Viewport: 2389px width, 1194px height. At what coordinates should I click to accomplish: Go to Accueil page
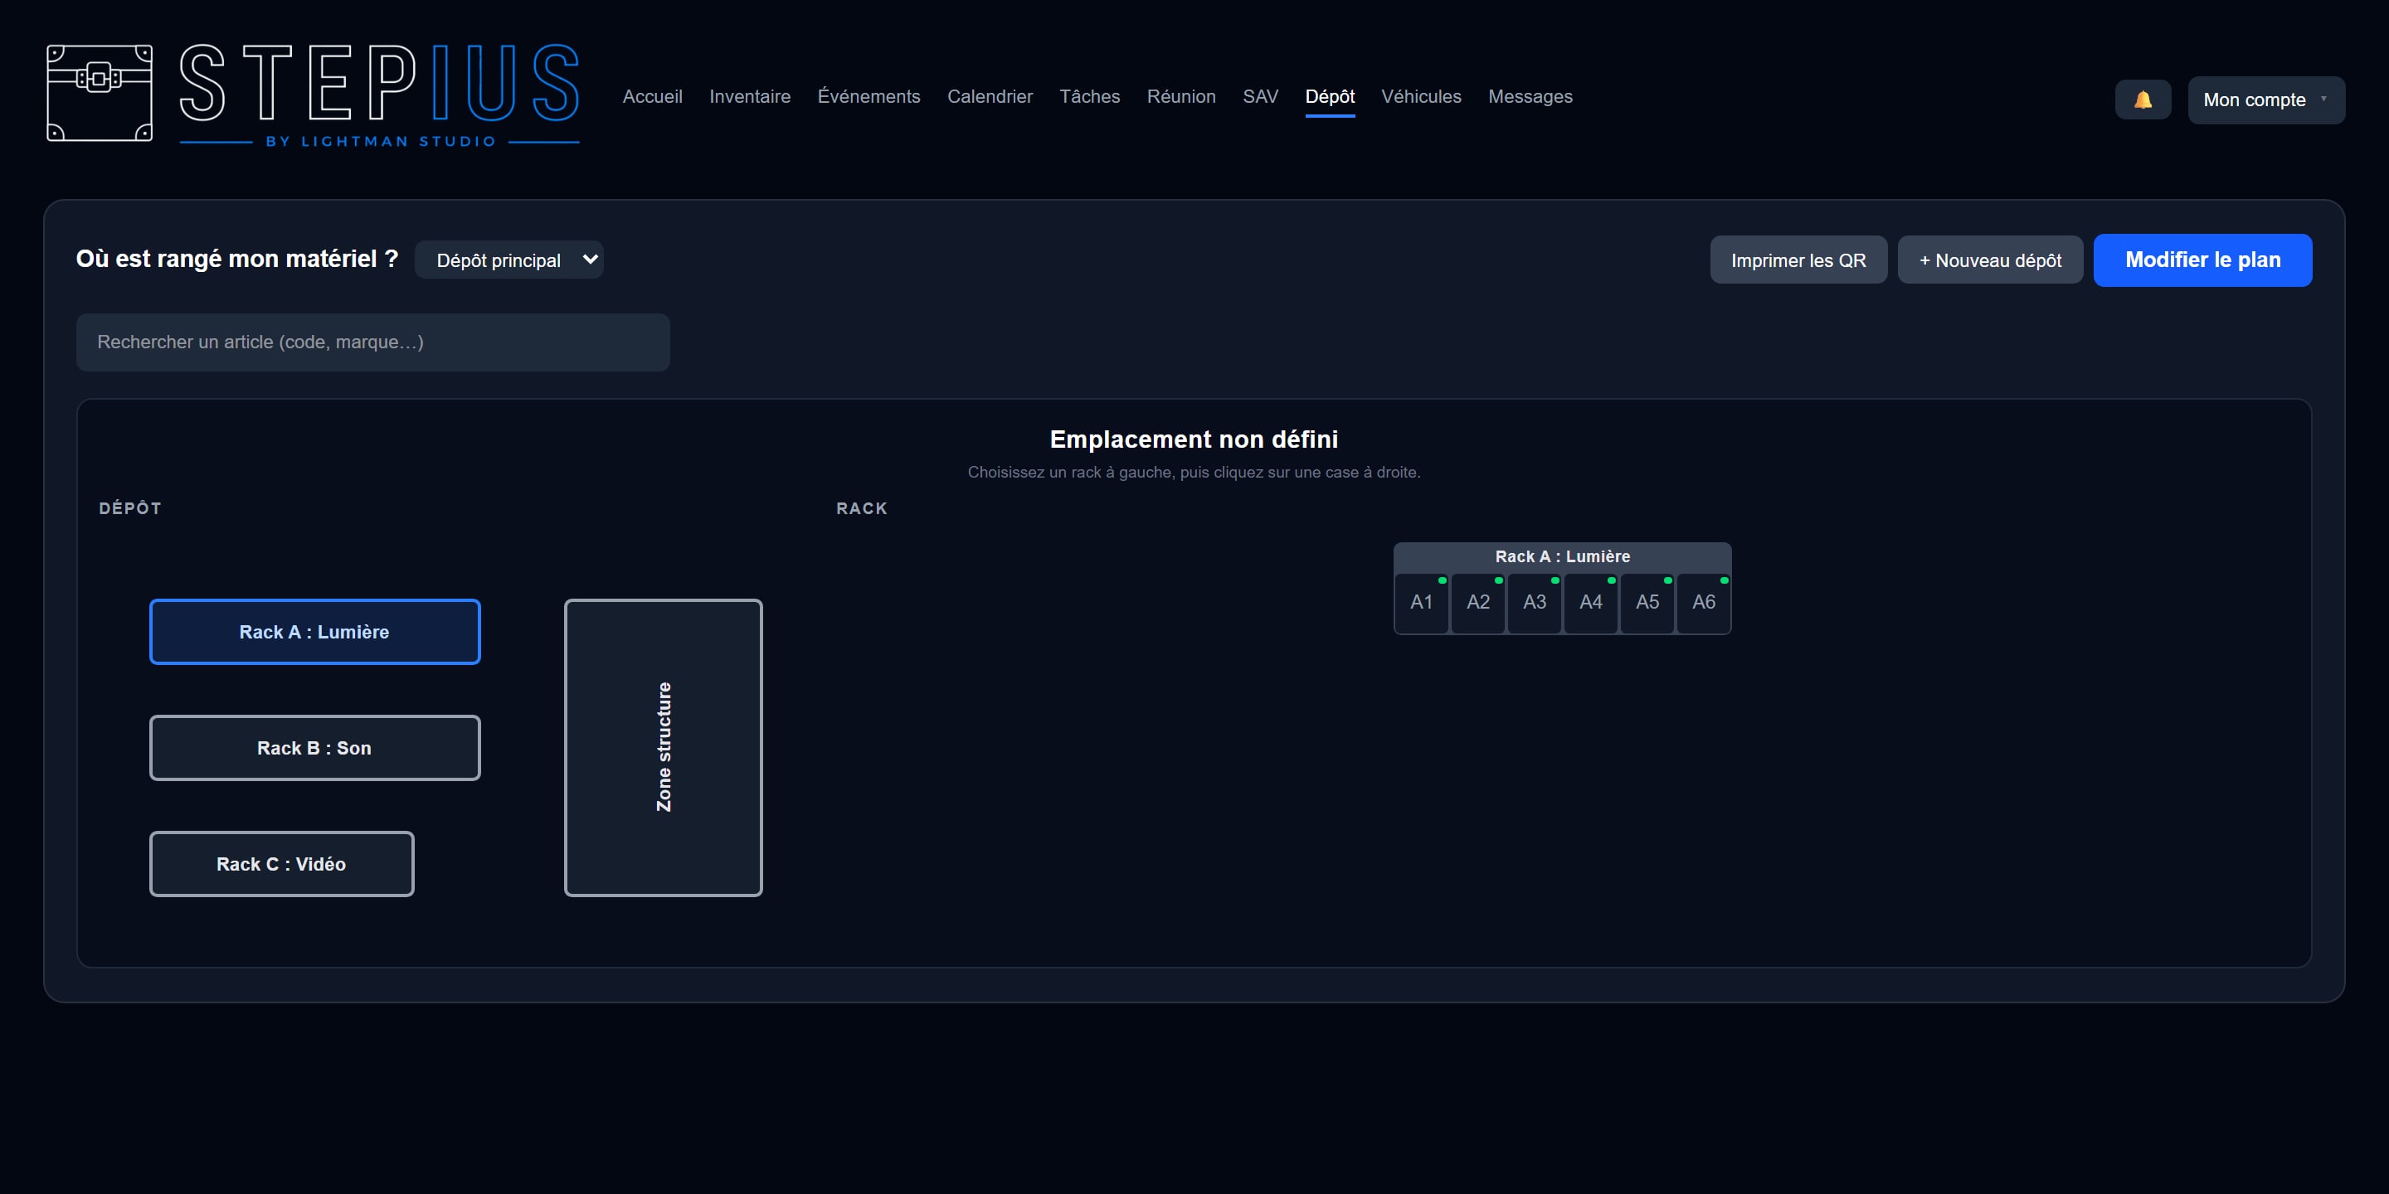652,96
